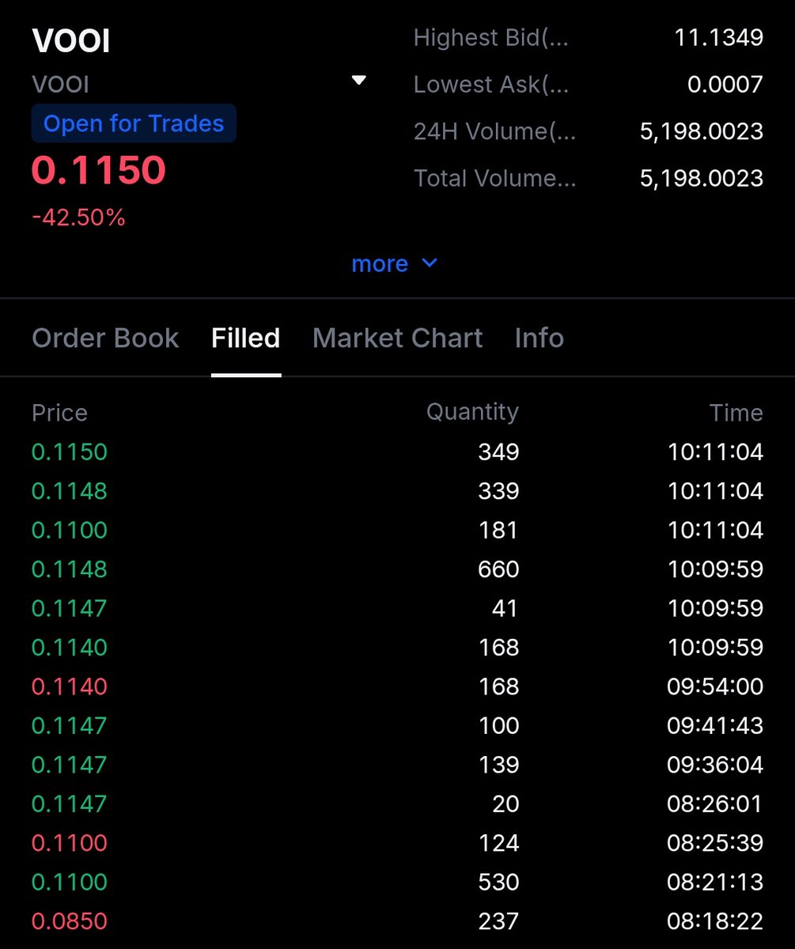Select the fill with quantity 660

(397, 569)
